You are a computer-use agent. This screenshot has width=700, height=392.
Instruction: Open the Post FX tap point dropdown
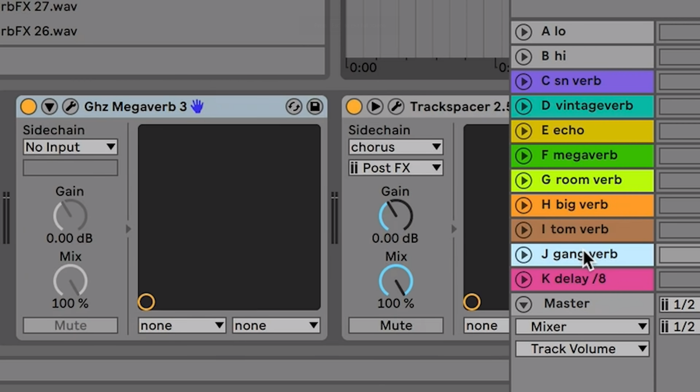396,168
